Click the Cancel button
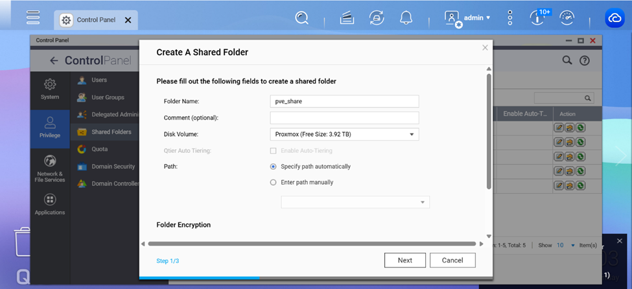This screenshot has width=632, height=289. click(452, 260)
